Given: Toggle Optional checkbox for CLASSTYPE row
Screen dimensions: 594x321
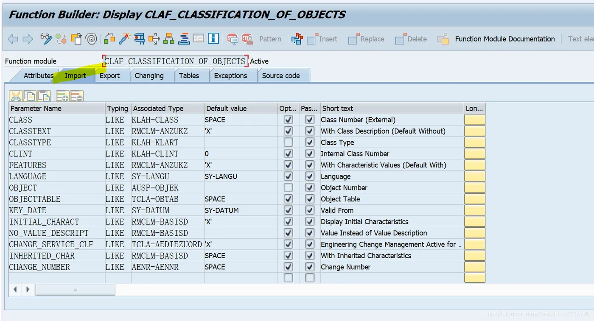Looking at the screenshot, I should [289, 142].
